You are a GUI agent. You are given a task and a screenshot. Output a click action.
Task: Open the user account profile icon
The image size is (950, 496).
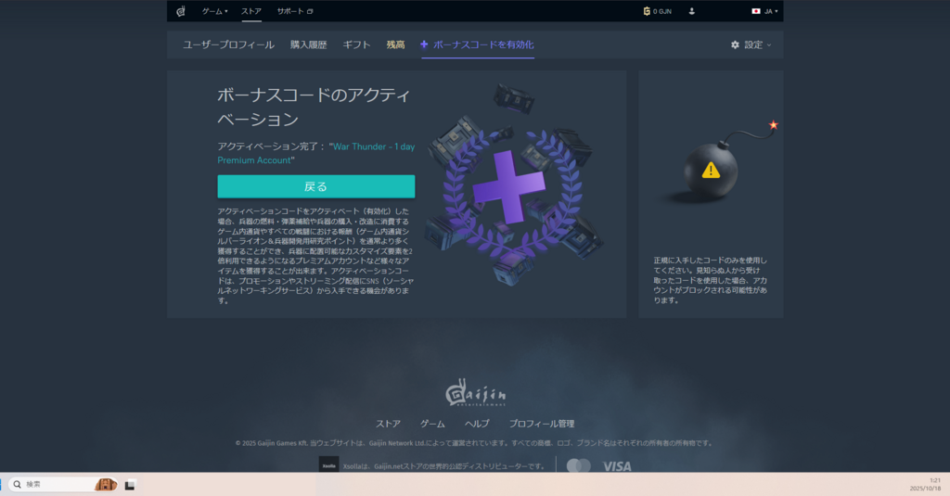coord(692,11)
